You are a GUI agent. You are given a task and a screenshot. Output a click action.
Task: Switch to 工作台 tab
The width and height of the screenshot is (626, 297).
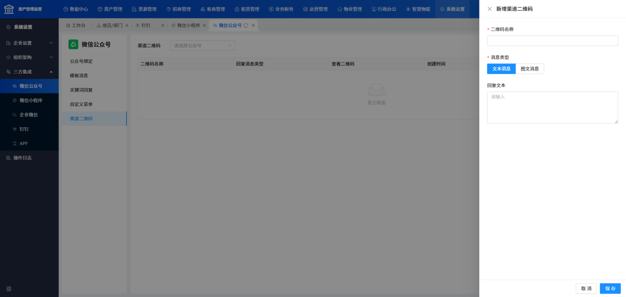[x=76, y=25]
